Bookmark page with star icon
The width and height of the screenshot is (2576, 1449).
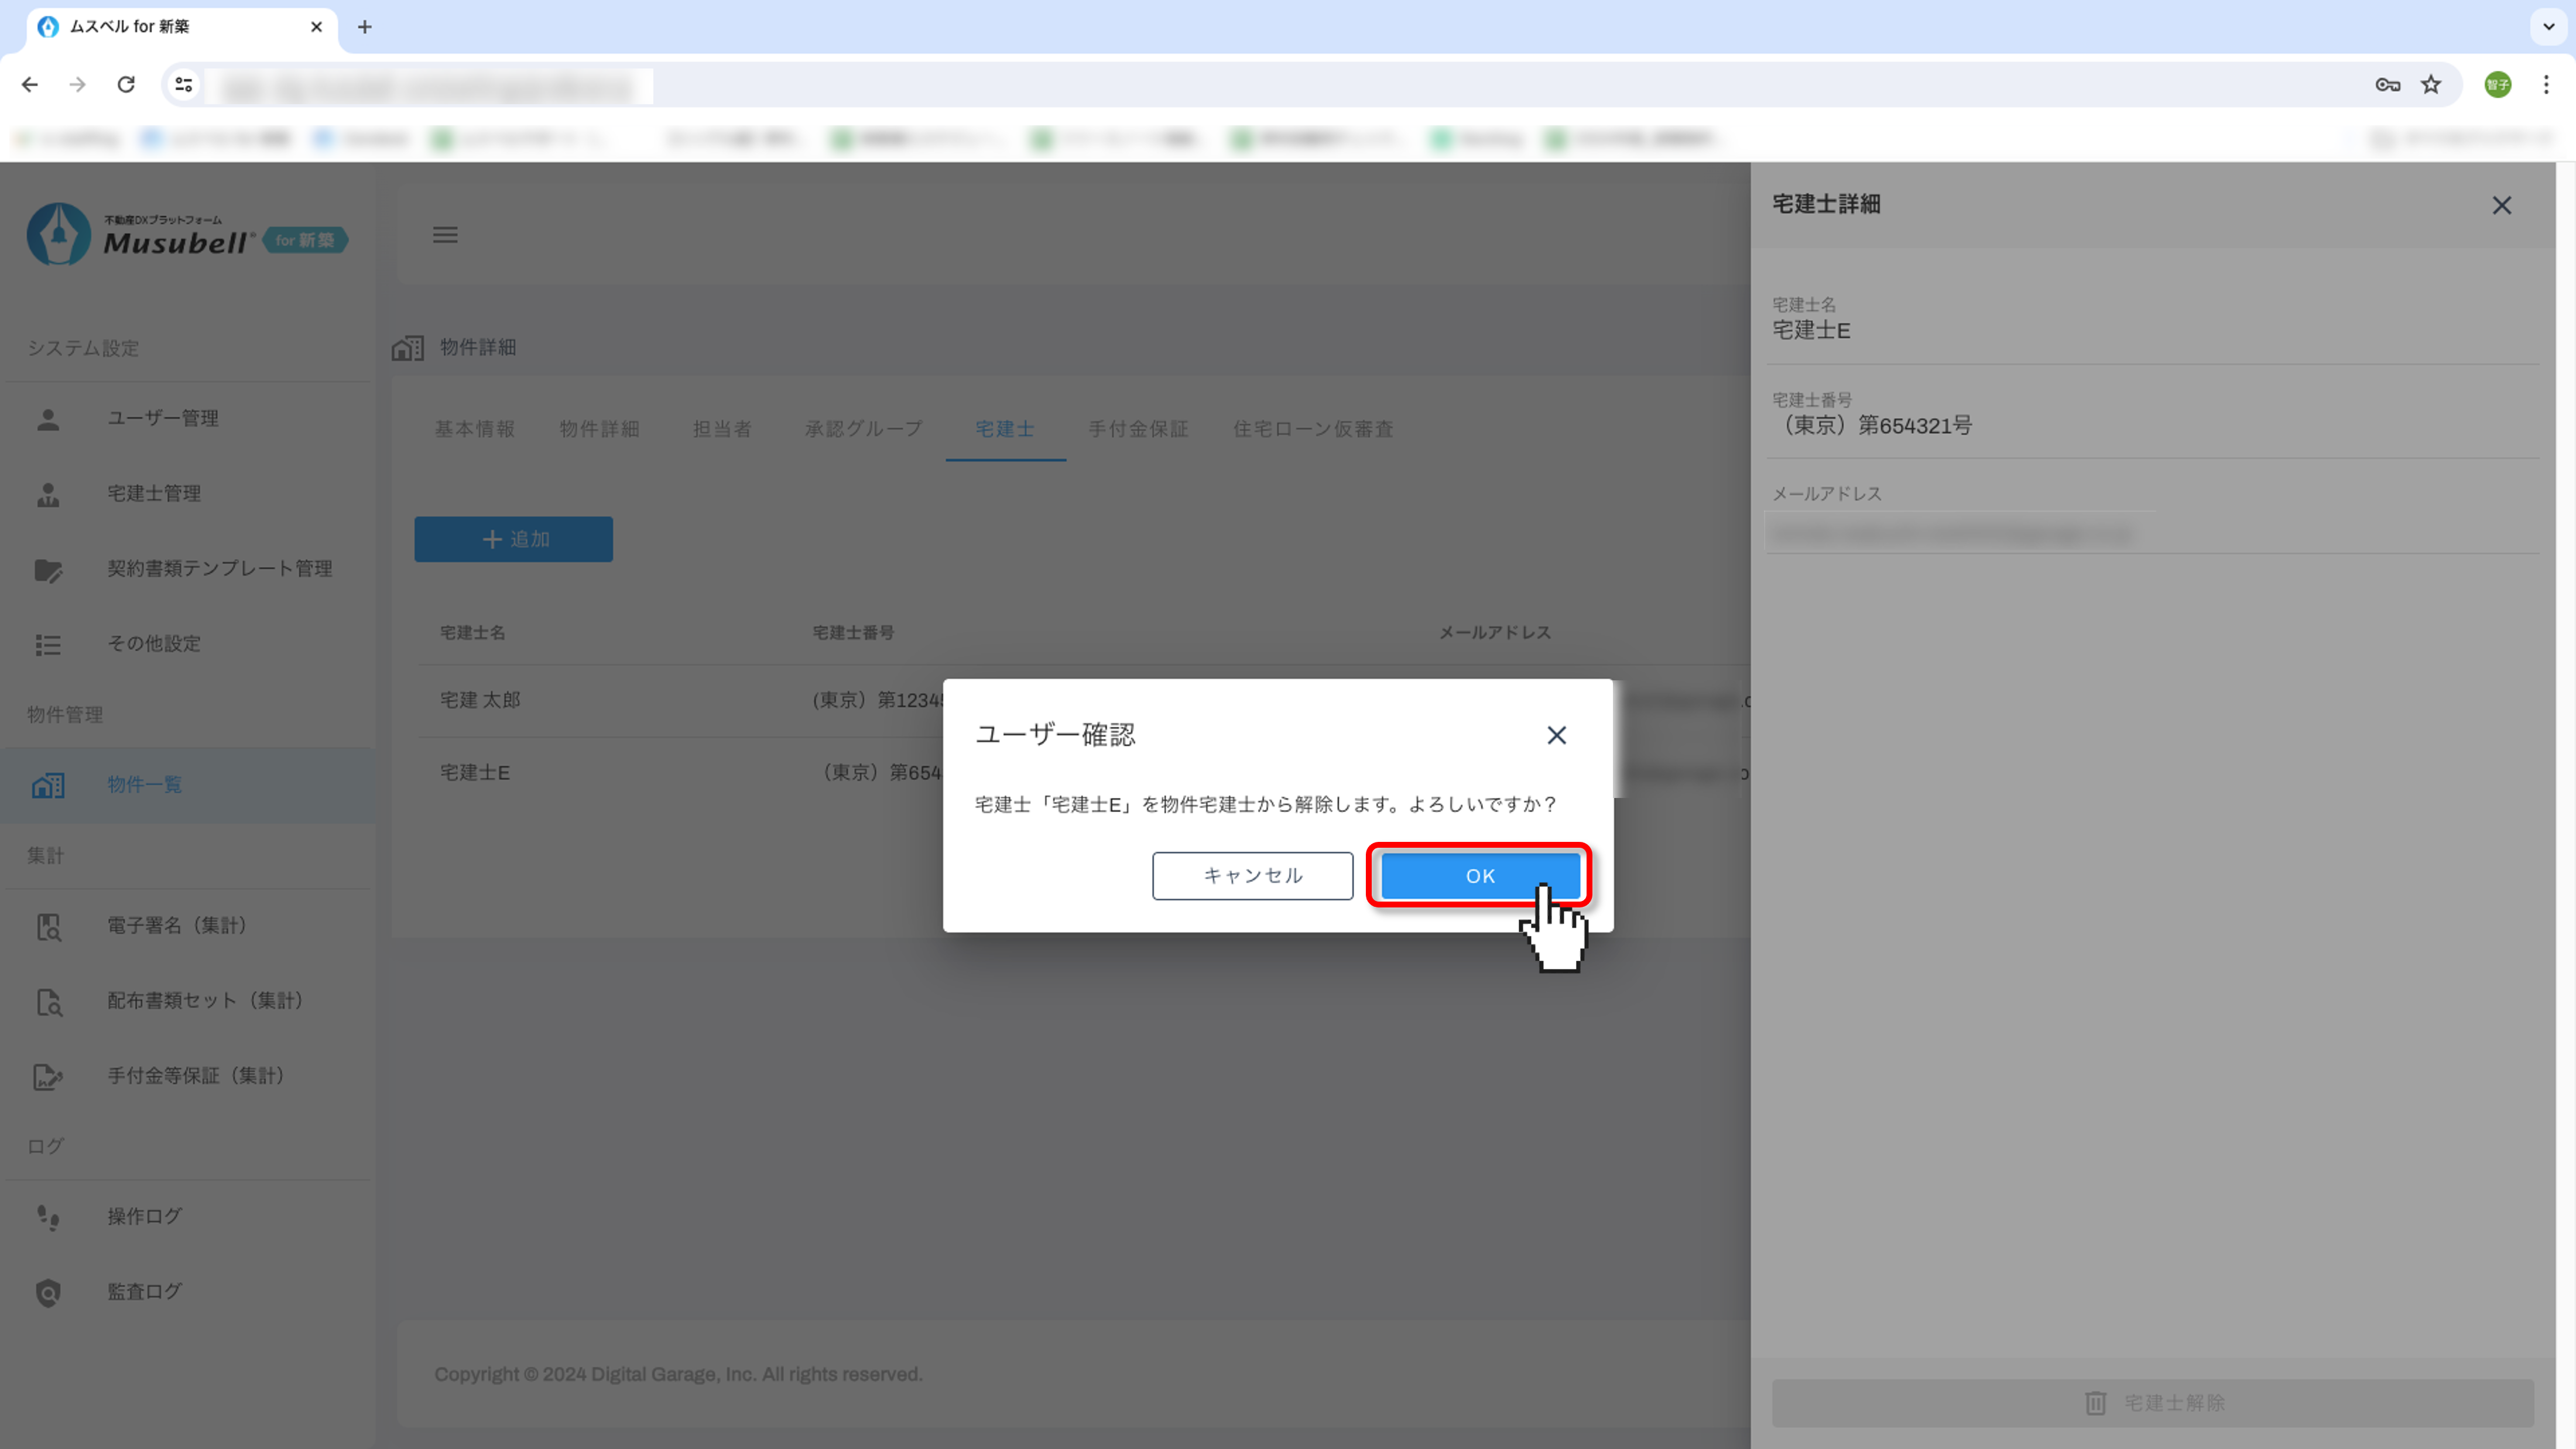pos(2431,85)
